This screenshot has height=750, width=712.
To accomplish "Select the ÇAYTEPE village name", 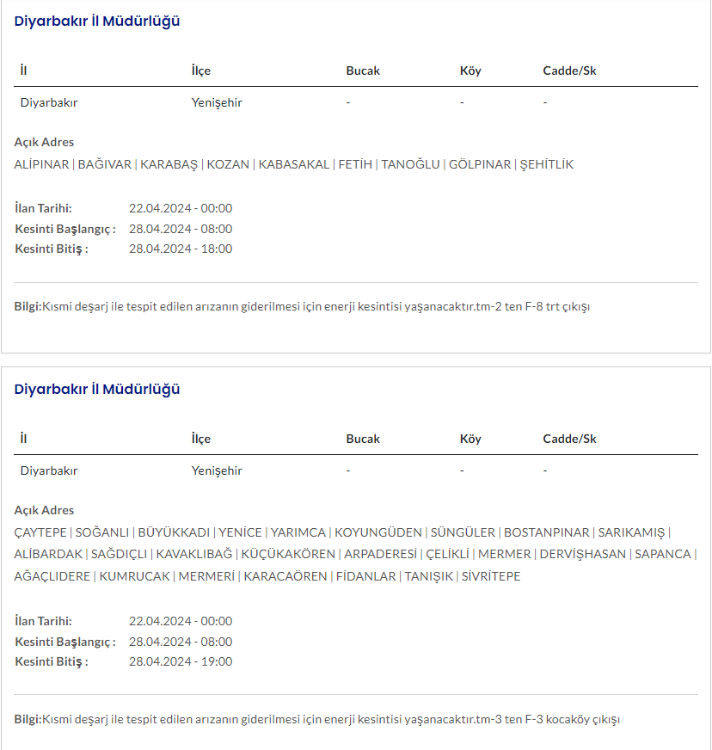I will pos(40,532).
